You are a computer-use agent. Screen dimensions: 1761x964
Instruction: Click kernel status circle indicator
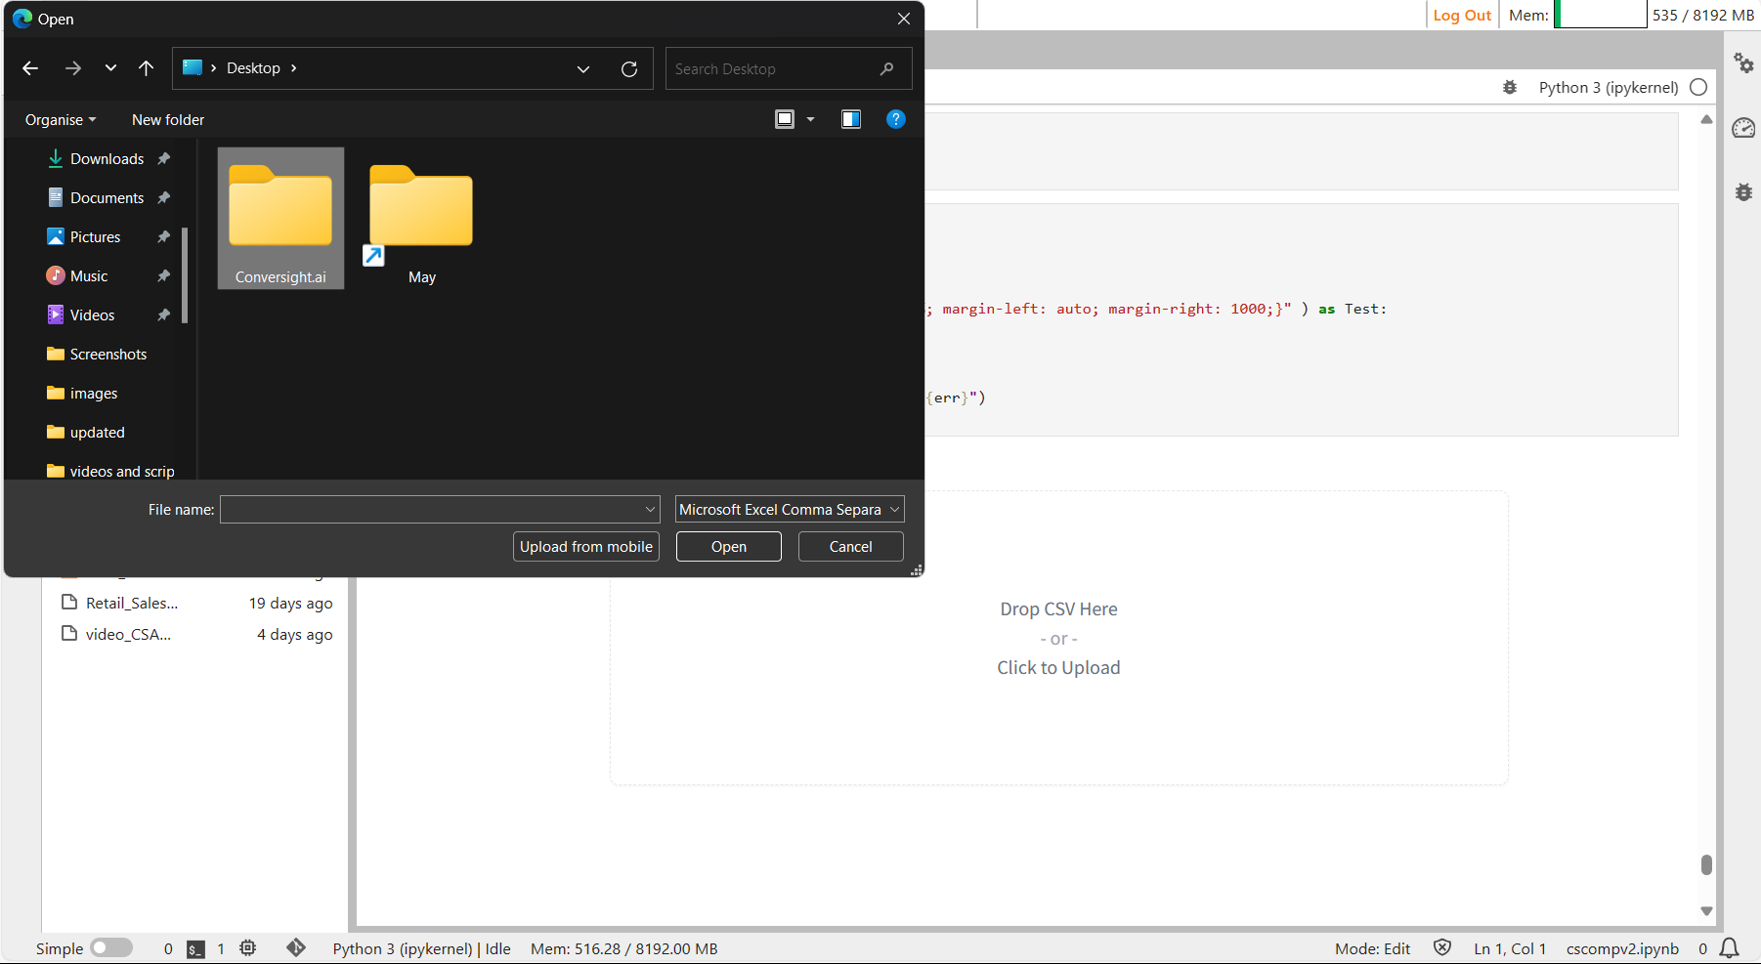pyautogui.click(x=1698, y=87)
